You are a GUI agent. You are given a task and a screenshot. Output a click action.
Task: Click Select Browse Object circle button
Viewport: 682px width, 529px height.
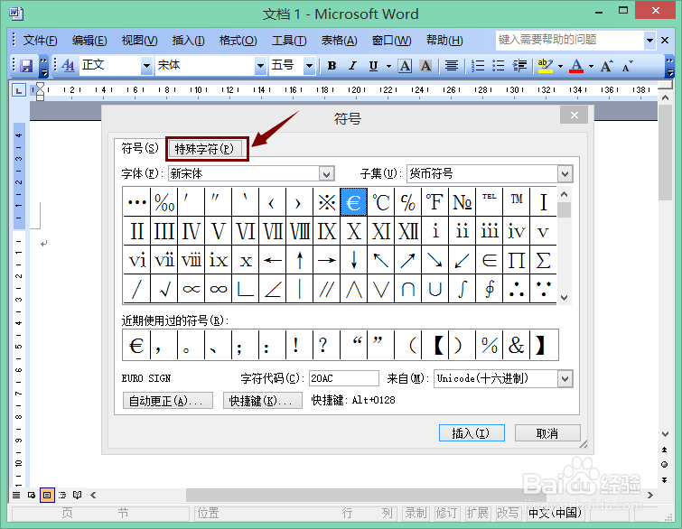[x=665, y=464]
